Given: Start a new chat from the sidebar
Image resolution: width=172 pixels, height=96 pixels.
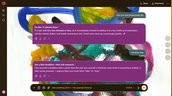Looking at the screenshot, I should (3, 10).
